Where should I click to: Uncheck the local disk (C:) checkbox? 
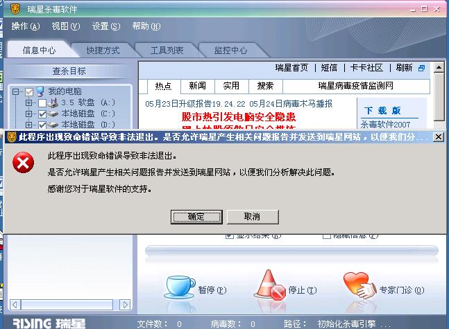(42, 114)
